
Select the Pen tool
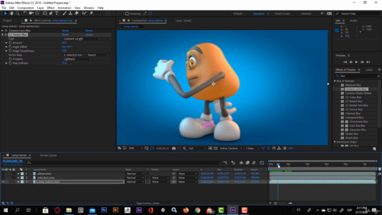[51, 13]
